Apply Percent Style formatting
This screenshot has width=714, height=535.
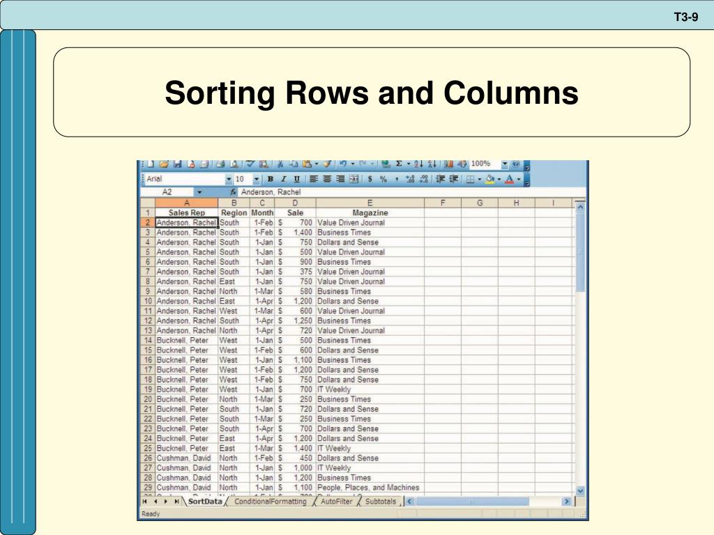(x=383, y=179)
